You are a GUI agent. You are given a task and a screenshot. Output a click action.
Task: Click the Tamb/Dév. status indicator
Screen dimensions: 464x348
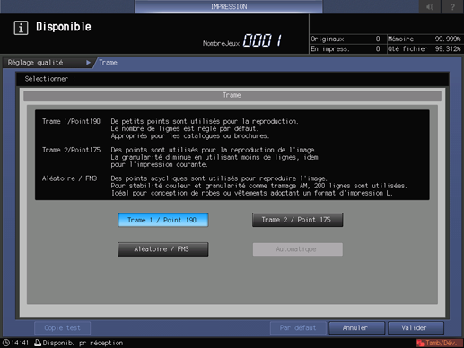(x=440, y=343)
